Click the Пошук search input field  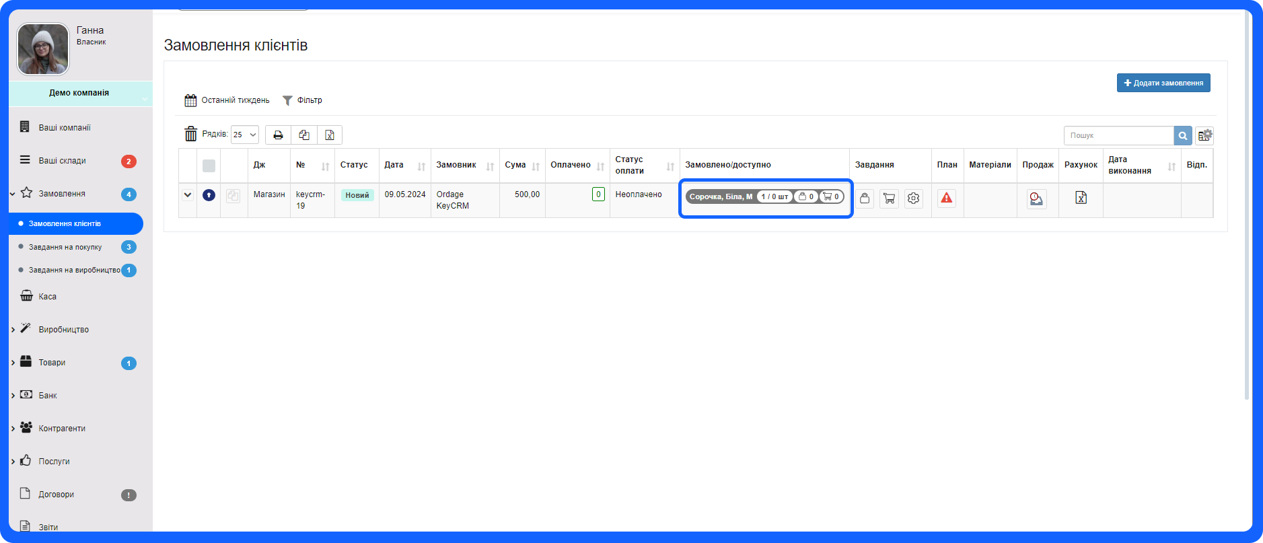pyautogui.click(x=1118, y=135)
